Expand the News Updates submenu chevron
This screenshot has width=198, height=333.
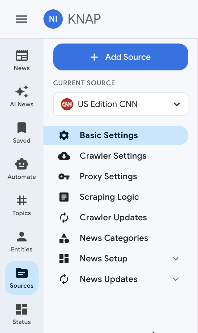(x=176, y=279)
